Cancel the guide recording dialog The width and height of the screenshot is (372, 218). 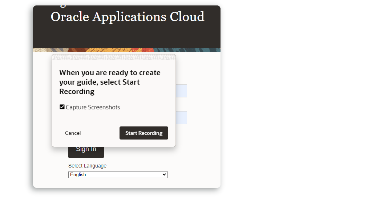pyautogui.click(x=73, y=133)
